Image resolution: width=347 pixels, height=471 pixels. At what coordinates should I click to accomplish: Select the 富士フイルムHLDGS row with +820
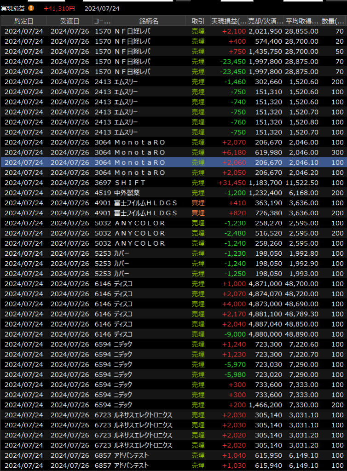click(x=173, y=213)
